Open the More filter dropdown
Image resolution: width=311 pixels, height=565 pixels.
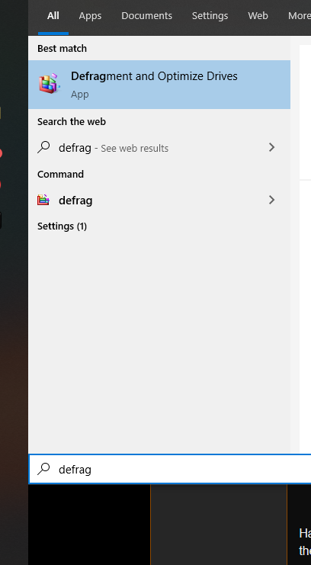pos(299,16)
